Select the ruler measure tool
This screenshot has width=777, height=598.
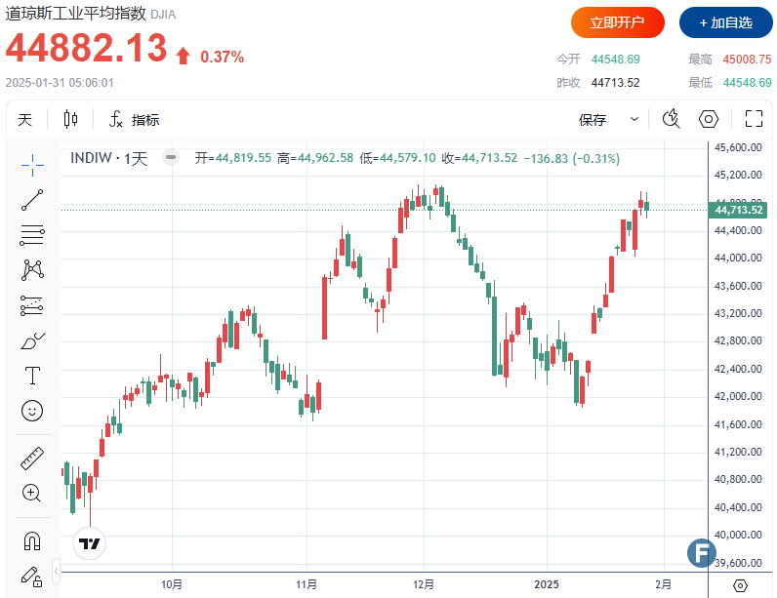pyautogui.click(x=32, y=458)
